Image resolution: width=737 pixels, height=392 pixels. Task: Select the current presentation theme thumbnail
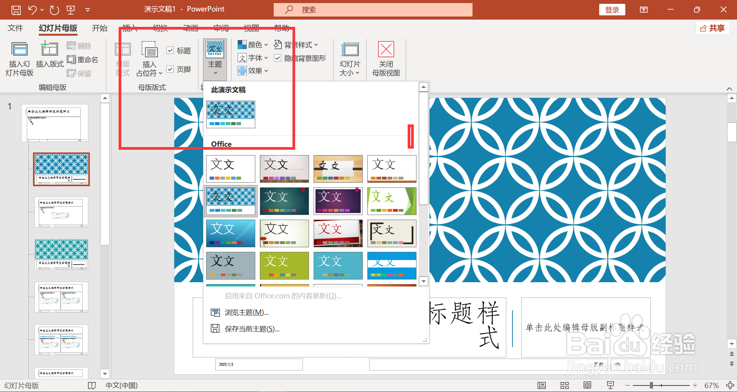pyautogui.click(x=231, y=114)
